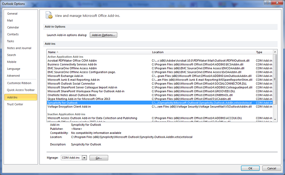The width and height of the screenshot is (285, 175).
Task: Click the Active Application Add-ins group header
Action: [65, 57]
